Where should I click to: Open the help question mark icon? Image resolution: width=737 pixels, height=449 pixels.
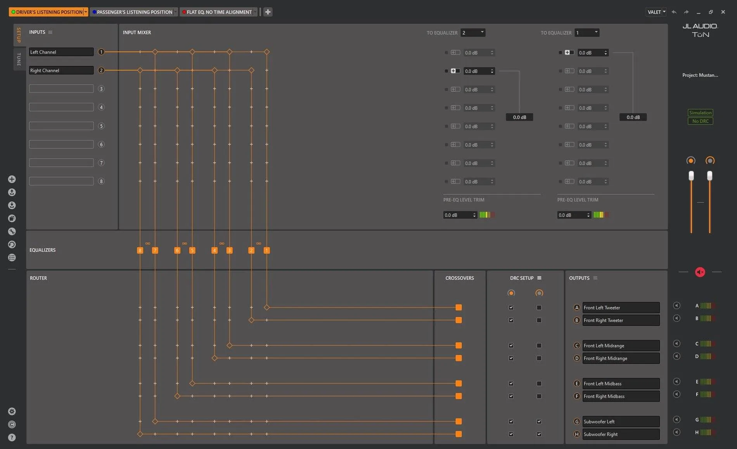(x=12, y=437)
